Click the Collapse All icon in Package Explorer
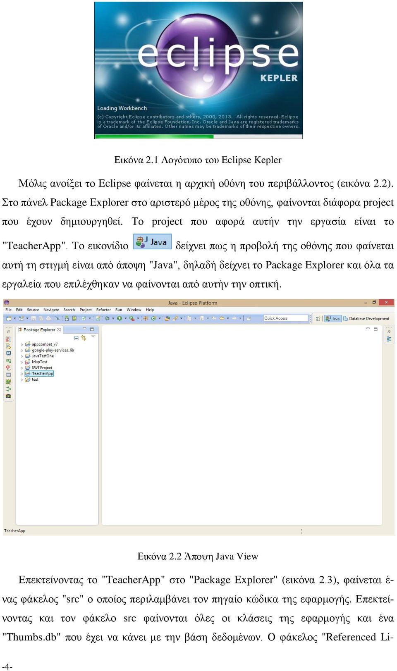Screen dimensions: 397x671 pos(76,338)
